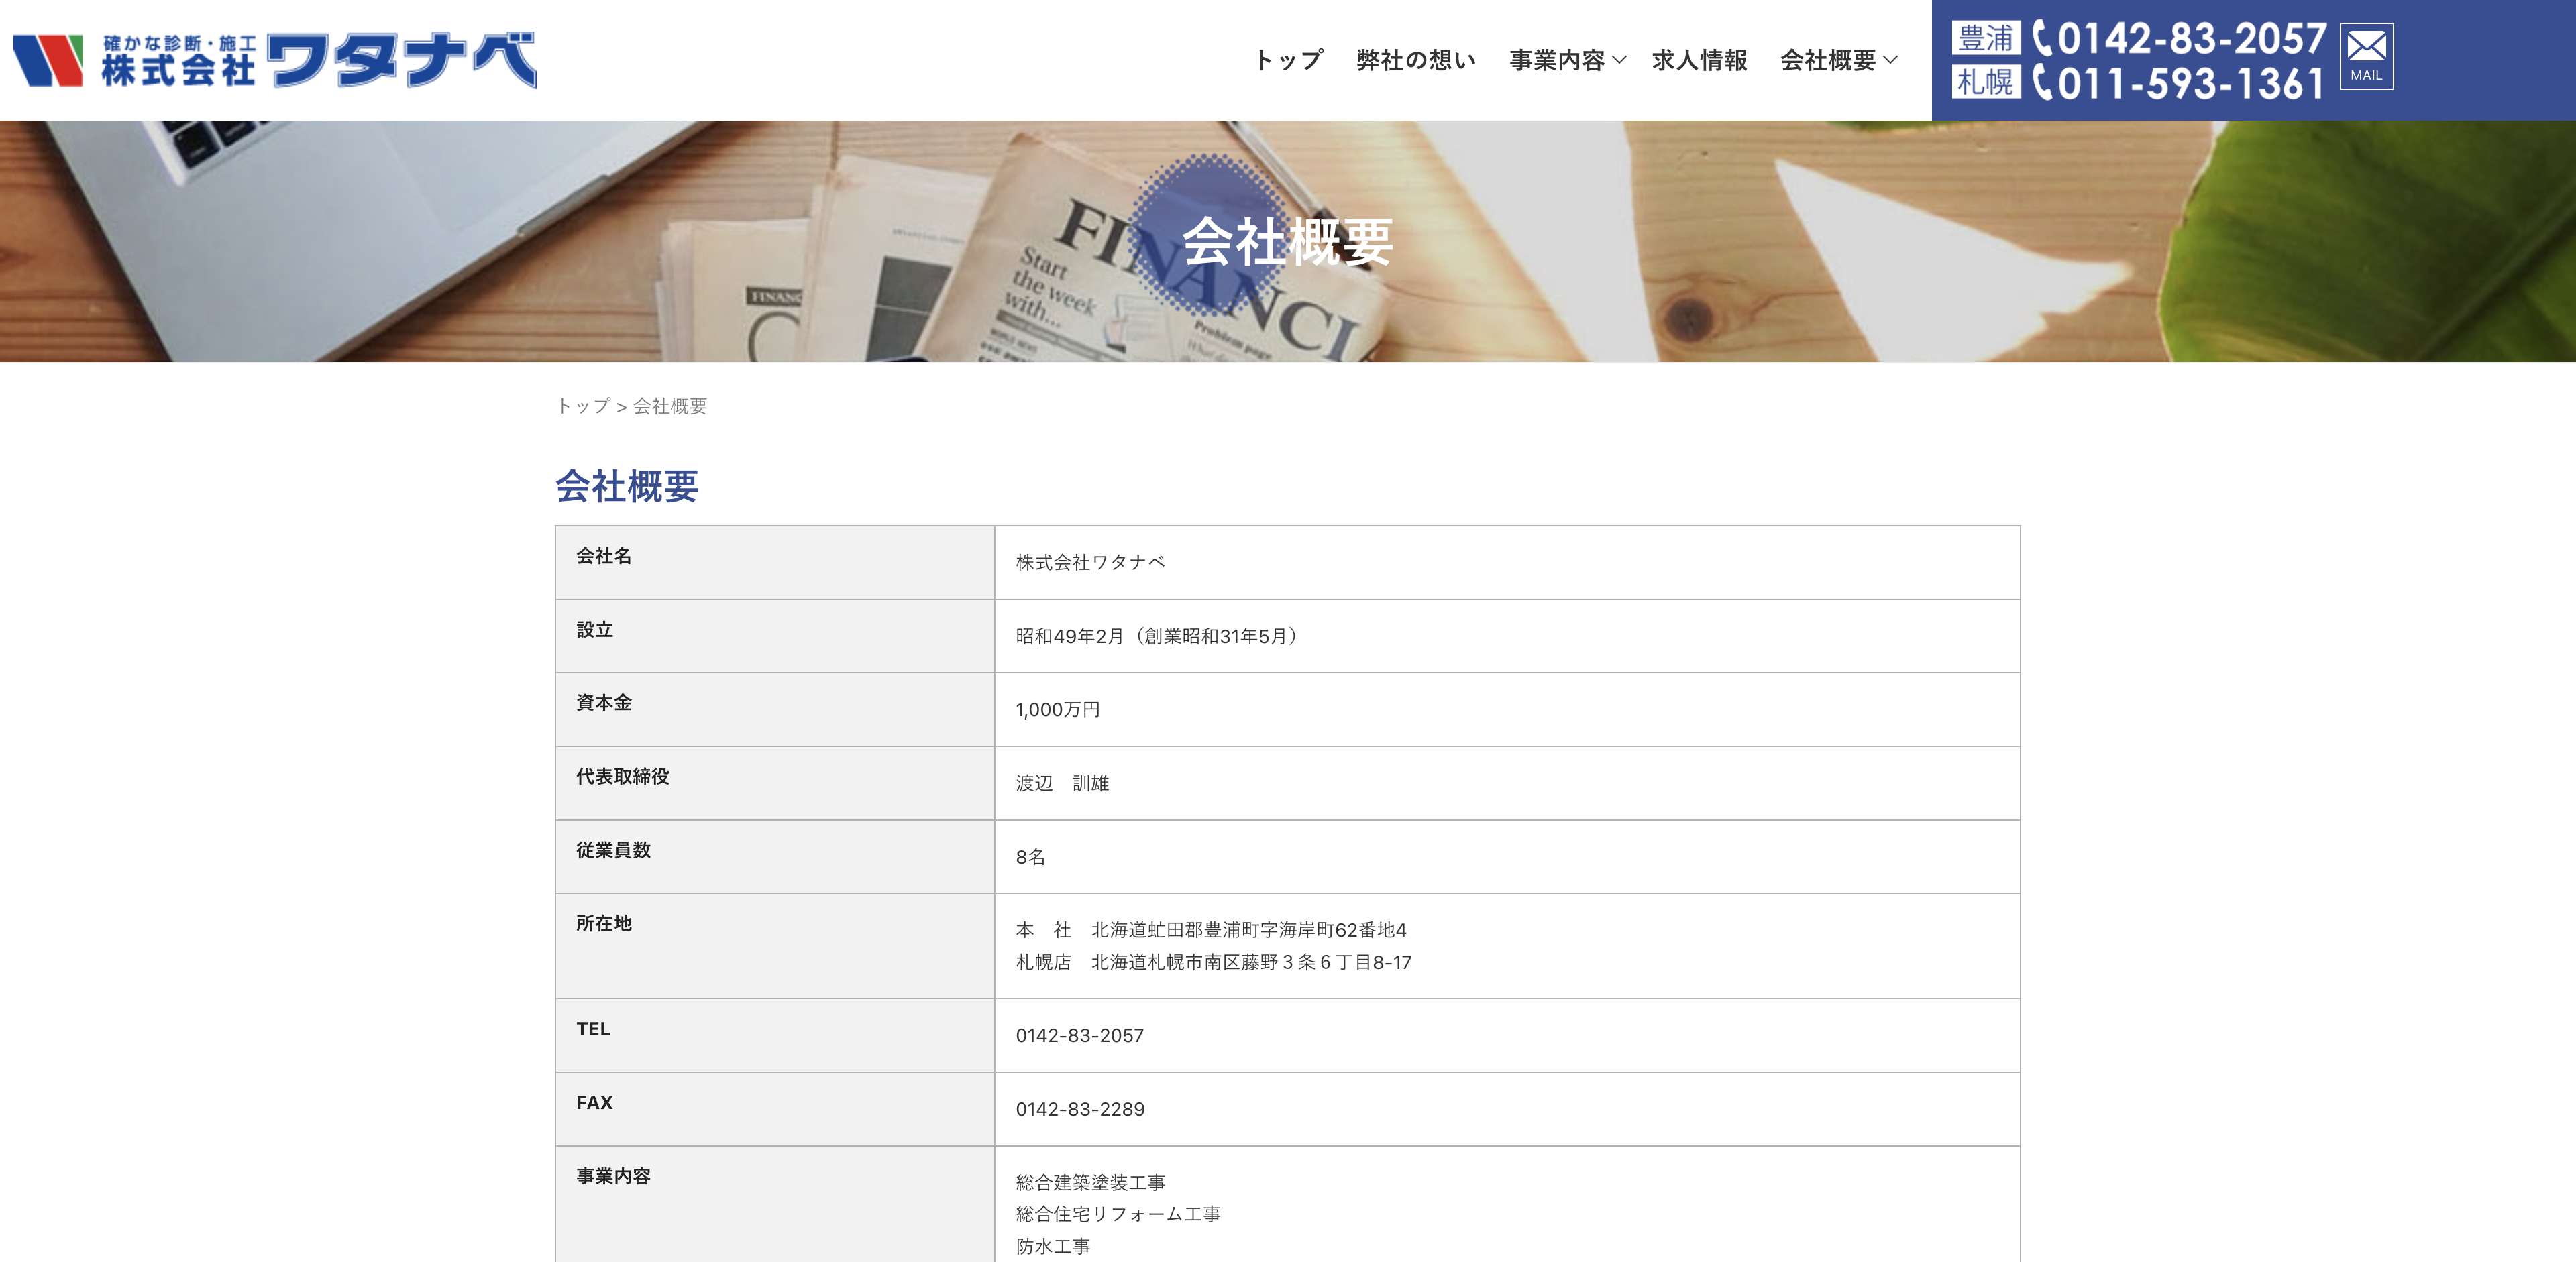Select 総合住宅リフォーム工事 business line

tap(1118, 1214)
